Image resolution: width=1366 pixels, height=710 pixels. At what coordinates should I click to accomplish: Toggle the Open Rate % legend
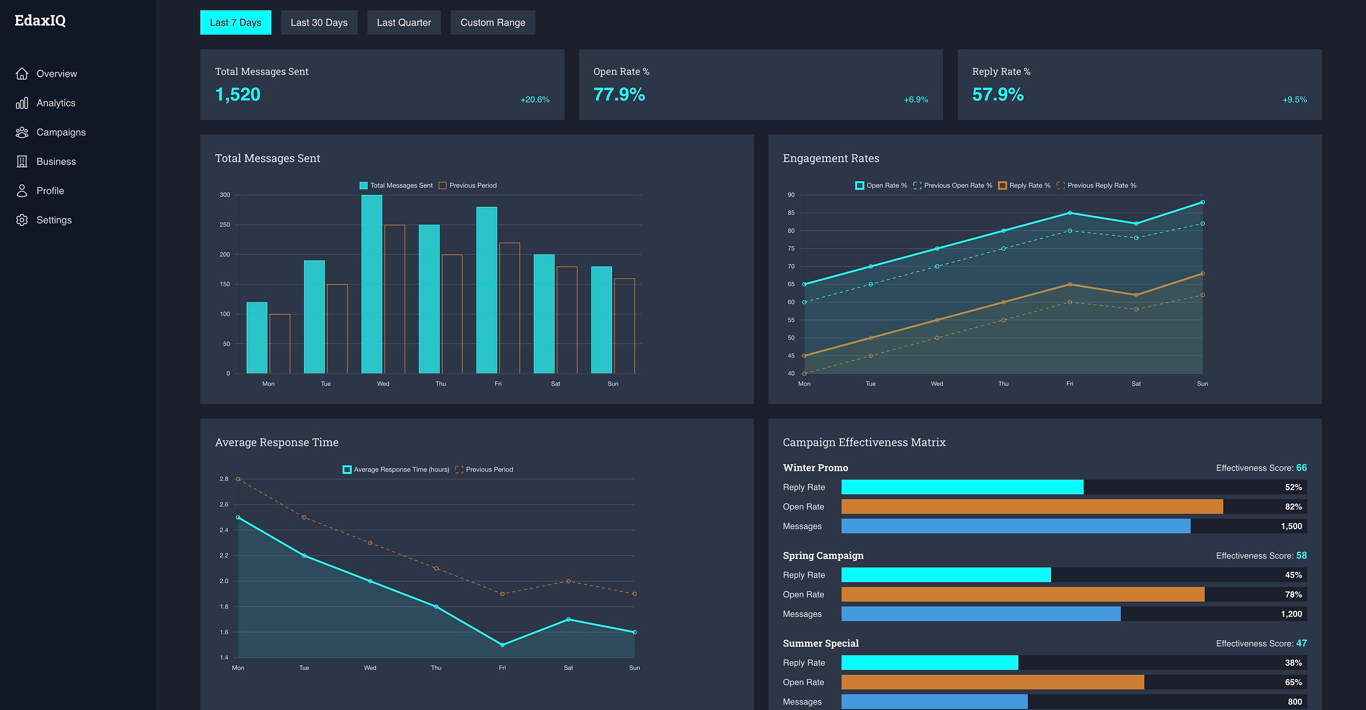click(881, 186)
